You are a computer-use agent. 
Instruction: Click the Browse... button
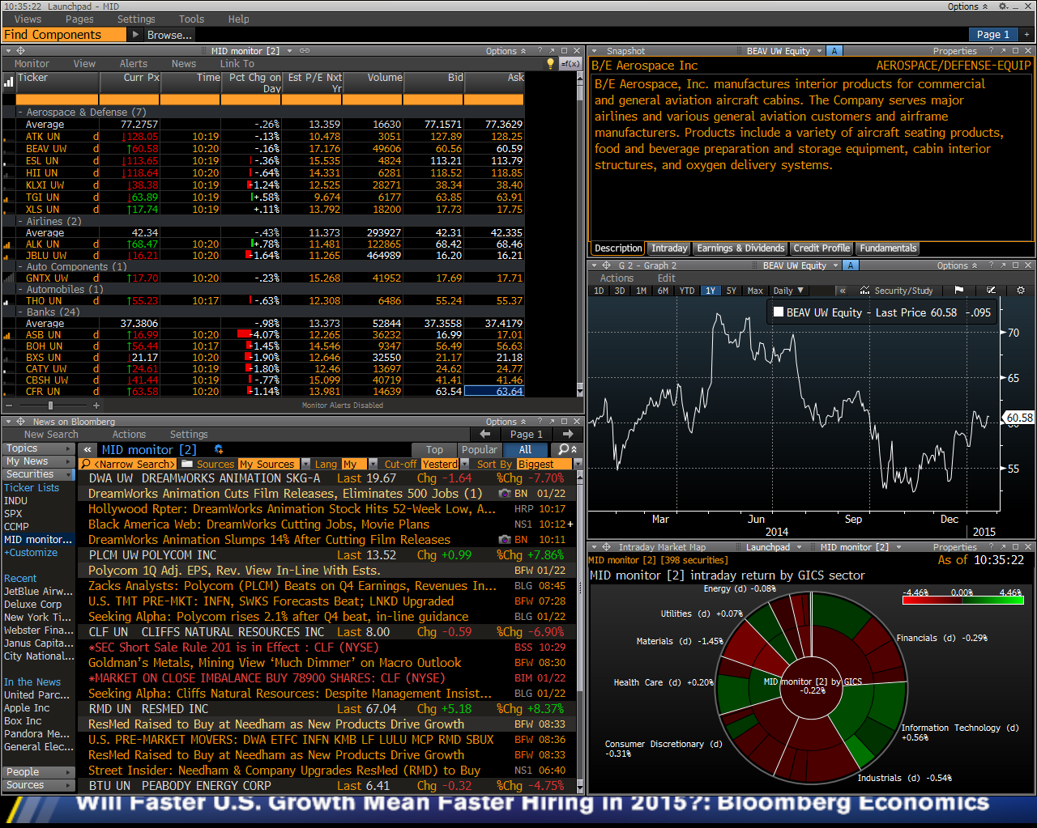coord(169,35)
